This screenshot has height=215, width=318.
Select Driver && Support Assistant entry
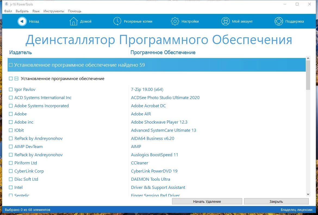158,188
